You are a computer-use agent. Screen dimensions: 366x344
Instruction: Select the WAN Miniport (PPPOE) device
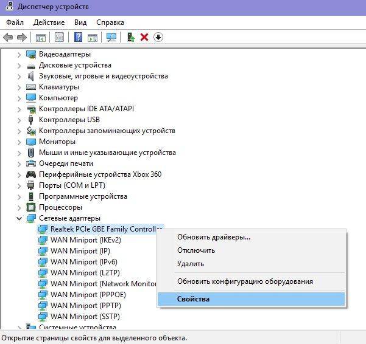[x=87, y=295]
